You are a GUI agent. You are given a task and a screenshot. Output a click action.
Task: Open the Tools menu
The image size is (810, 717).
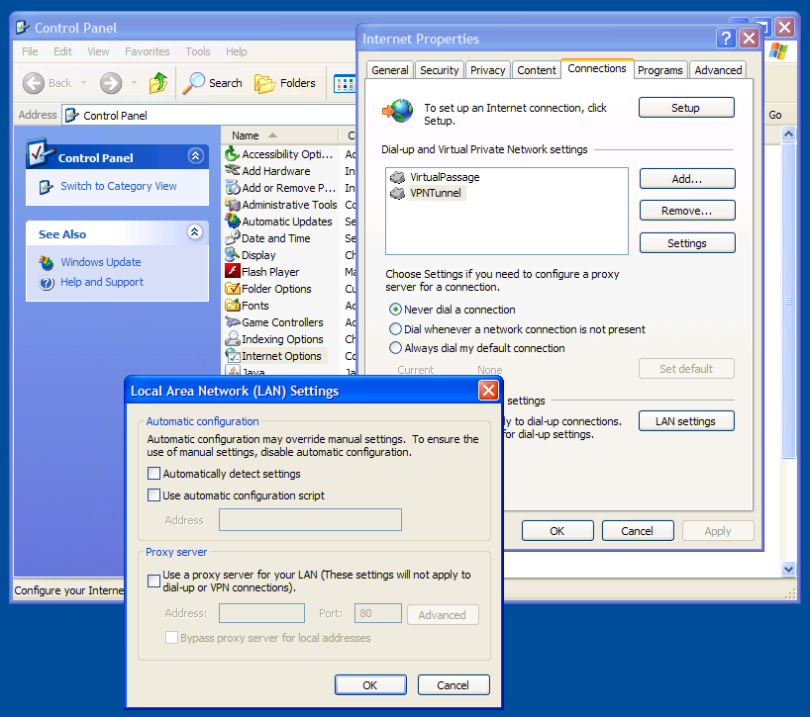click(198, 51)
